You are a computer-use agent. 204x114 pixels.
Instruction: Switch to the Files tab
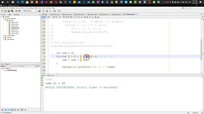(10, 15)
